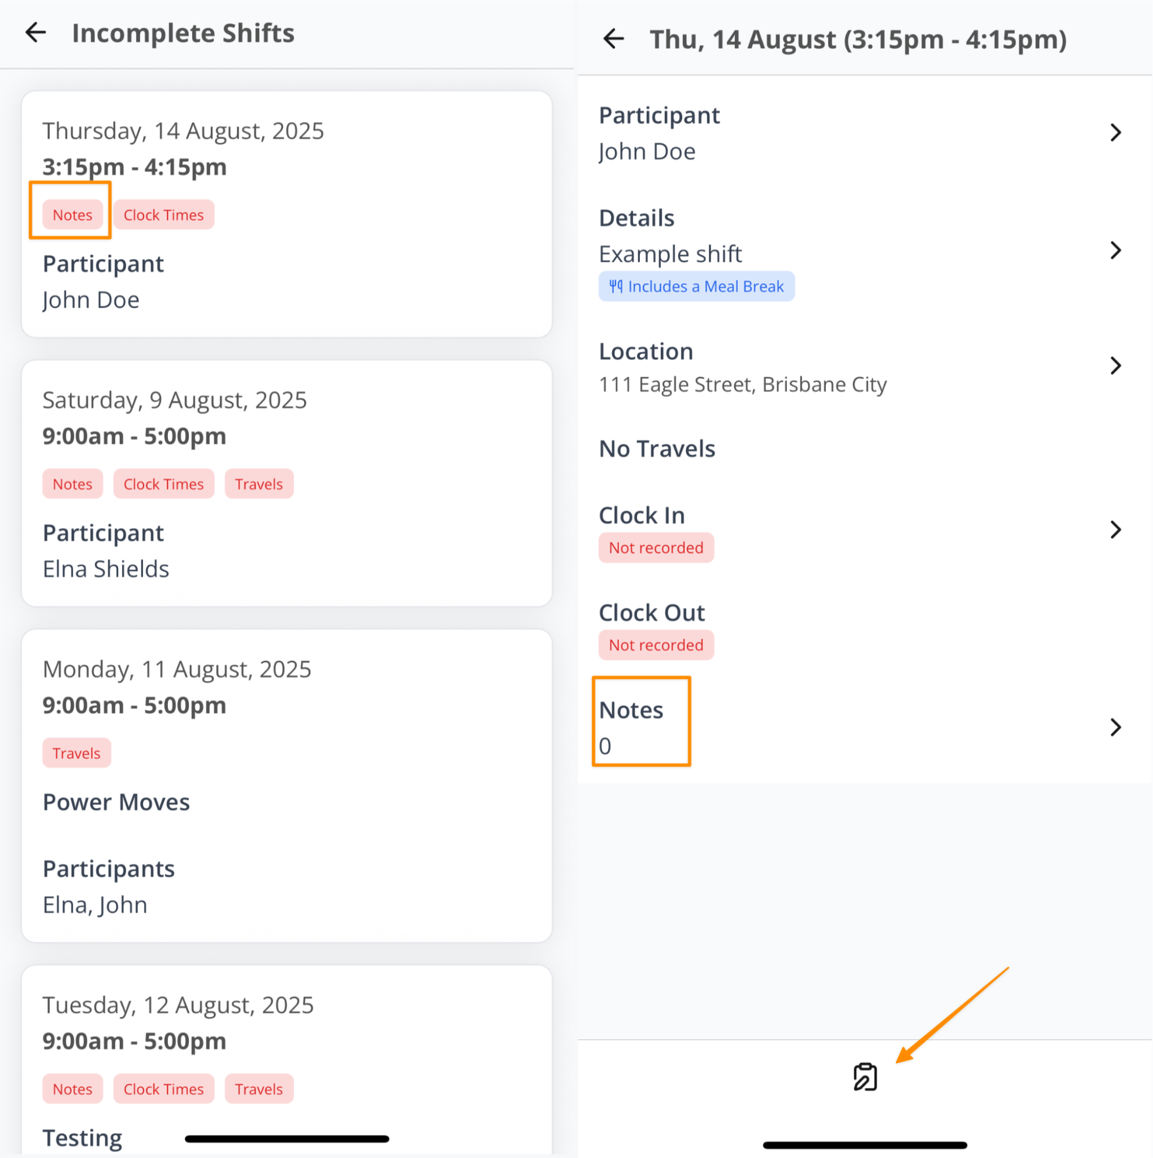1153x1158 pixels.
Task: Tap Notes tag on Saturday 9 August shift
Action: click(72, 484)
